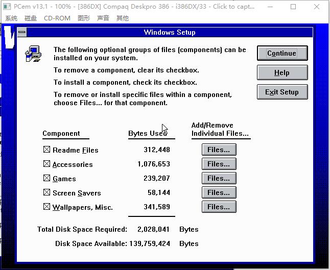
Task: Open Files... for Screen Savers
Action: 219,192
